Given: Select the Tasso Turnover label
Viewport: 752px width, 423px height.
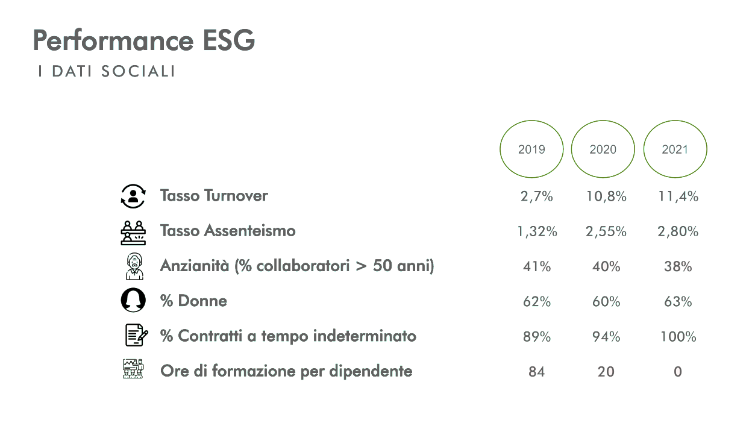Looking at the screenshot, I should [214, 196].
